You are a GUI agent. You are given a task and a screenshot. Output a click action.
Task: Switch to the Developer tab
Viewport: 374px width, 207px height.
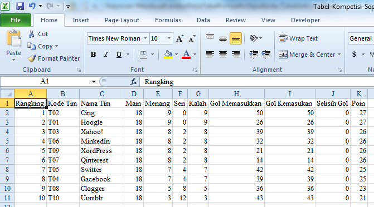click(x=305, y=20)
